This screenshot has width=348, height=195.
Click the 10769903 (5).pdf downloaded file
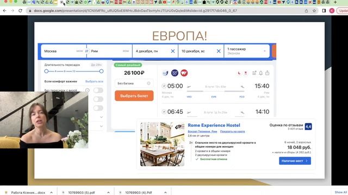pyautogui.click(x=82, y=193)
